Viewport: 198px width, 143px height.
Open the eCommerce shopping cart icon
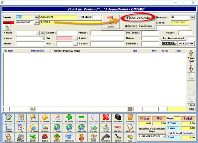(x=69, y=138)
